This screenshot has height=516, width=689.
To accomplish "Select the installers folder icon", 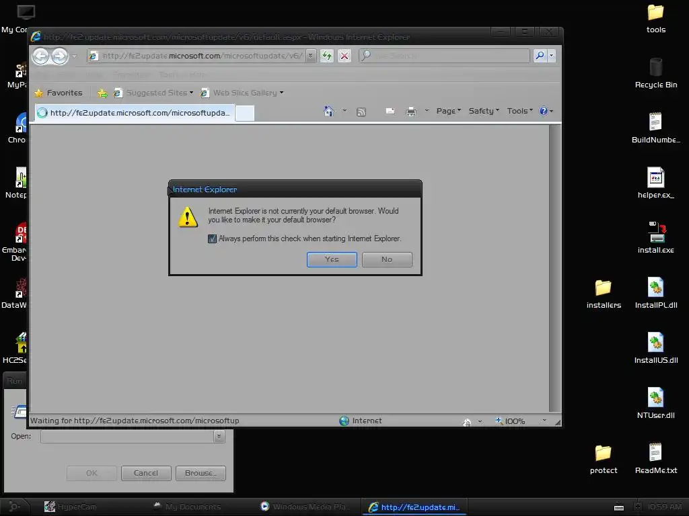I will pyautogui.click(x=604, y=294).
